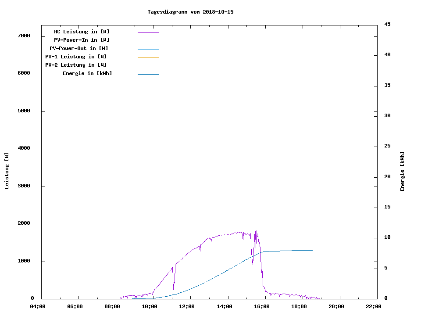The height and width of the screenshot is (316, 421).
Task: Select the PV-2 Leistung in [W] legend label
Action: [76, 65]
